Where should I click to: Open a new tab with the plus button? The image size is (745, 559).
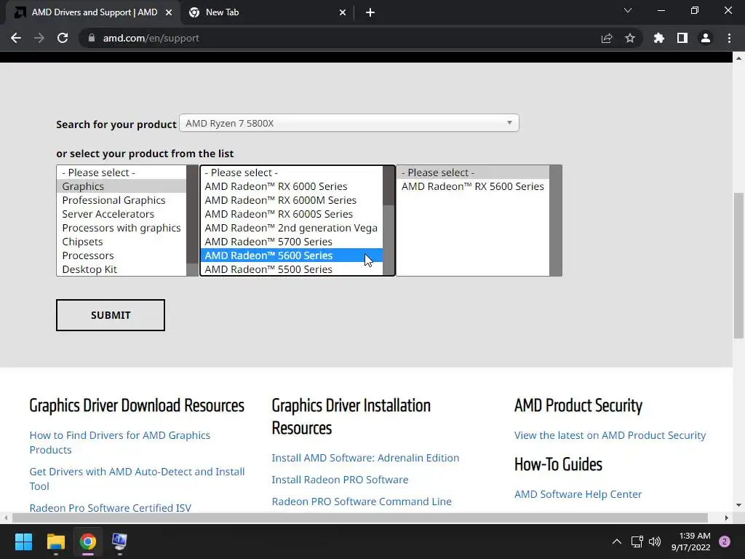[370, 12]
